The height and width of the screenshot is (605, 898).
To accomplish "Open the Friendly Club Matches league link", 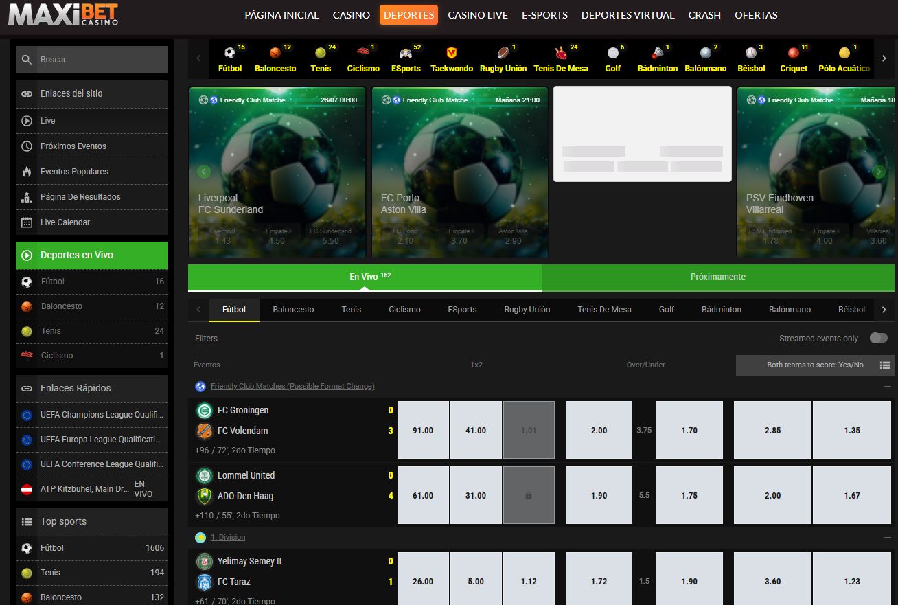I will tap(292, 386).
